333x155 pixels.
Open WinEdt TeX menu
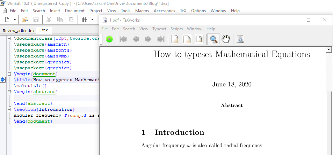183,10
